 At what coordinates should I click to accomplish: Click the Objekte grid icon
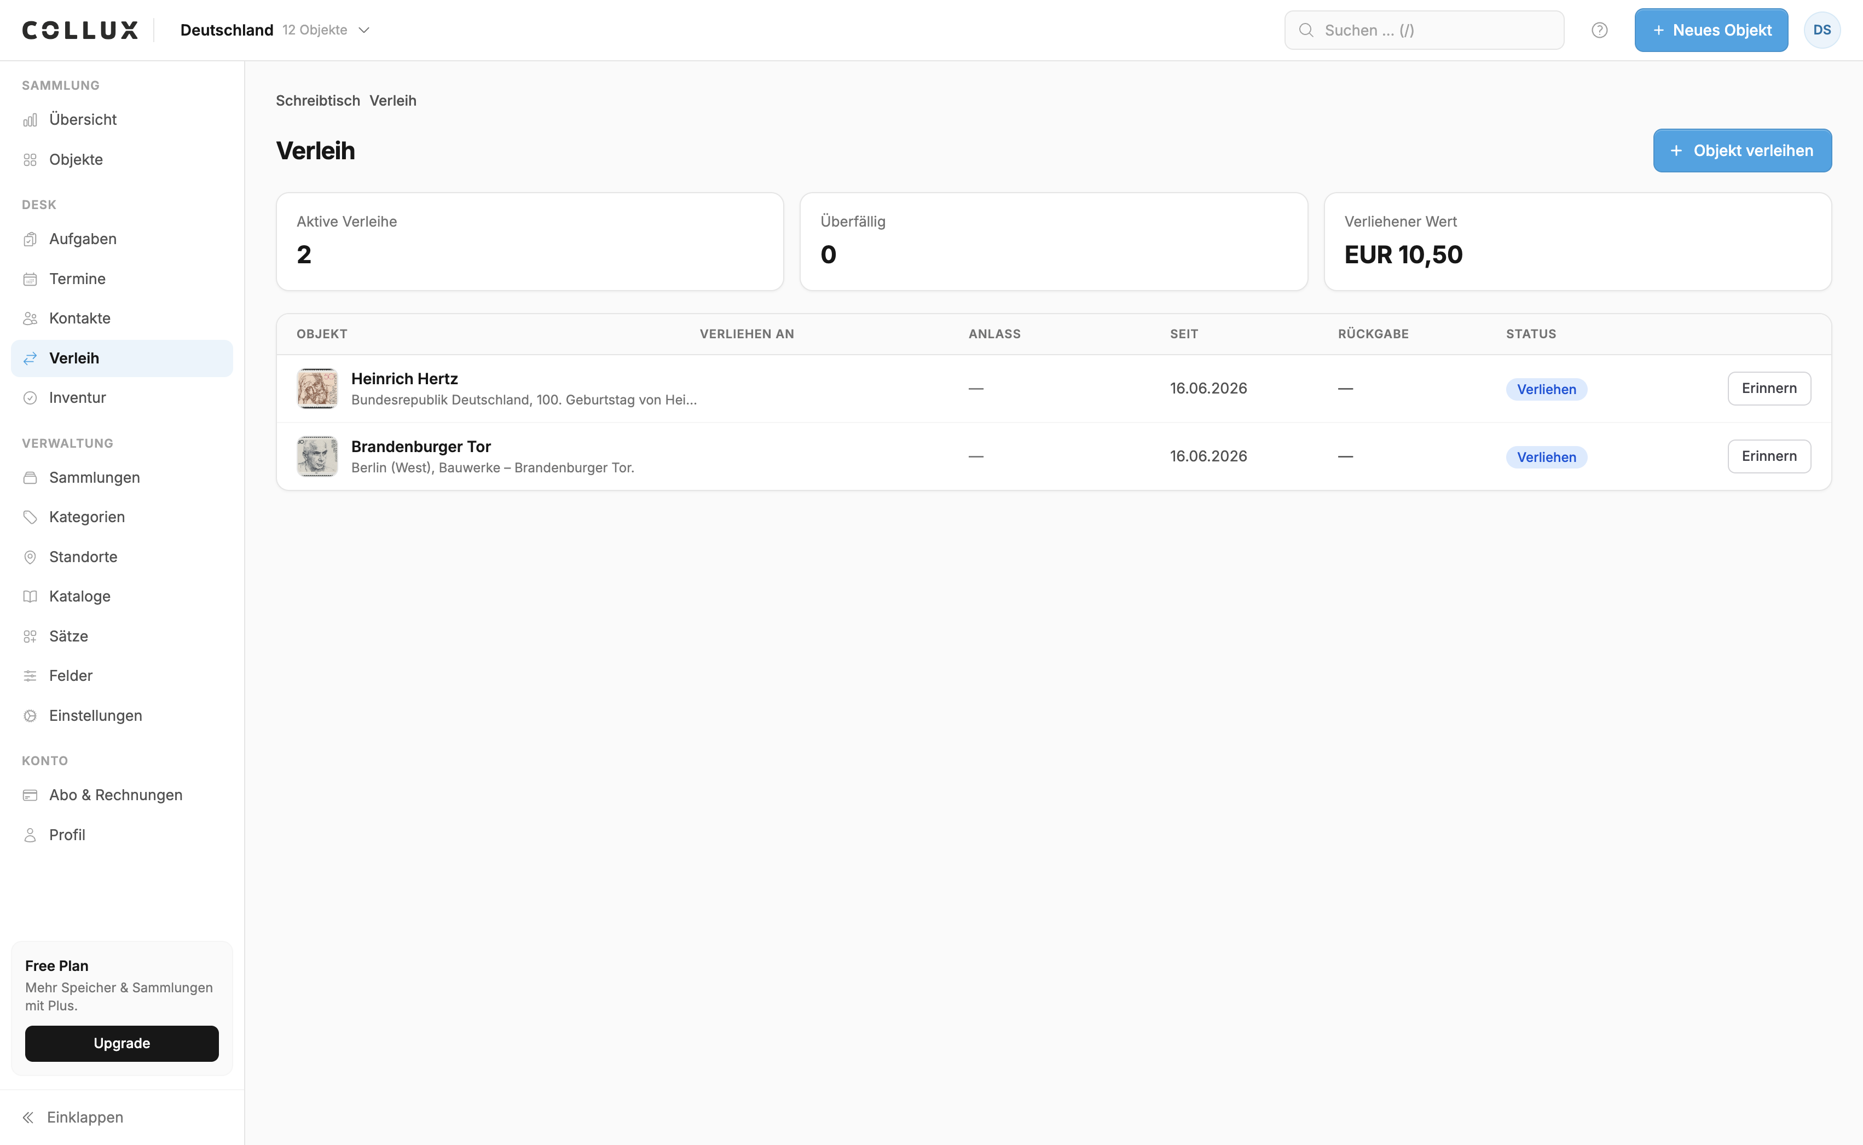tap(30, 160)
